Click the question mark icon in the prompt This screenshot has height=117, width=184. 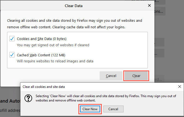(x=28, y=98)
